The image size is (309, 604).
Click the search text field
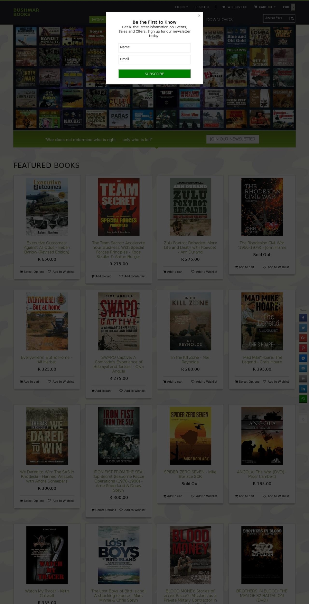(276, 18)
